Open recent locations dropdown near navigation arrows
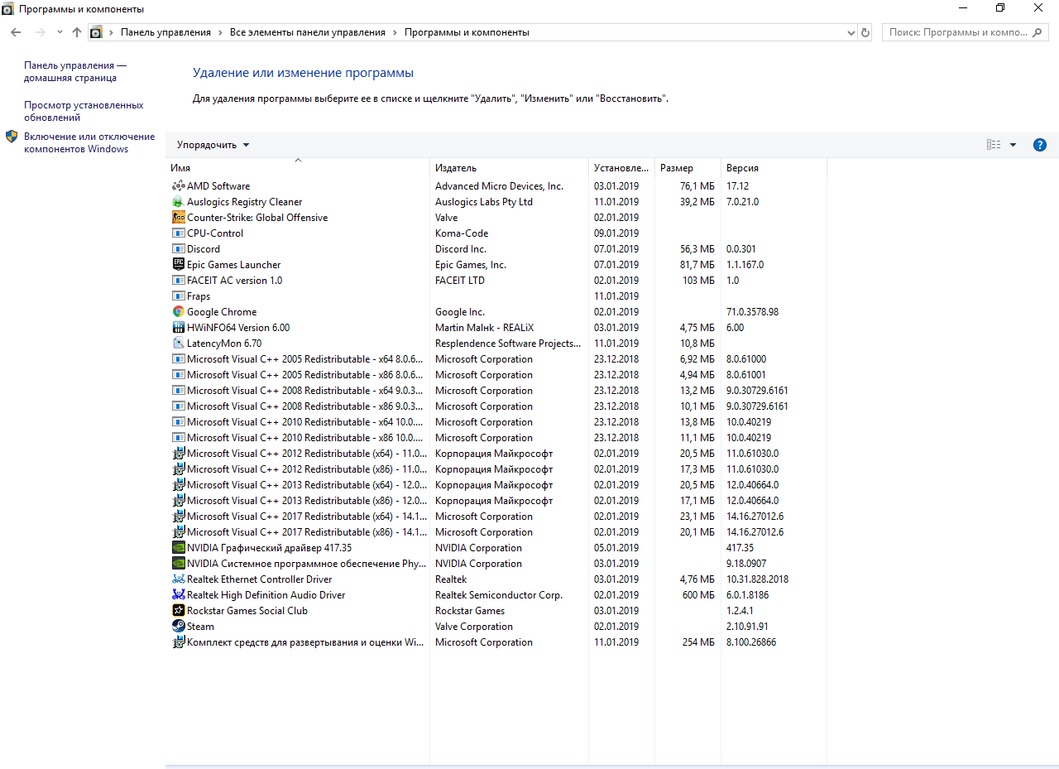Image resolution: width=1059 pixels, height=769 pixels. coord(60,32)
